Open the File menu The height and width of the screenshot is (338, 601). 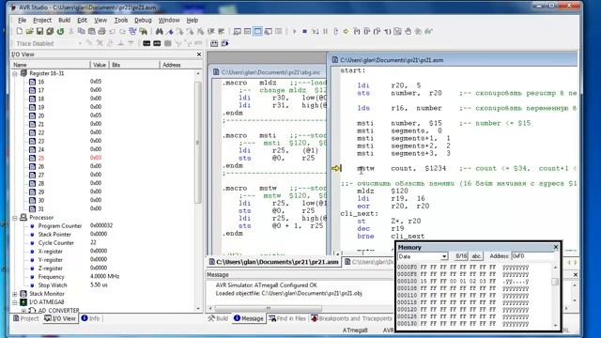click(23, 21)
